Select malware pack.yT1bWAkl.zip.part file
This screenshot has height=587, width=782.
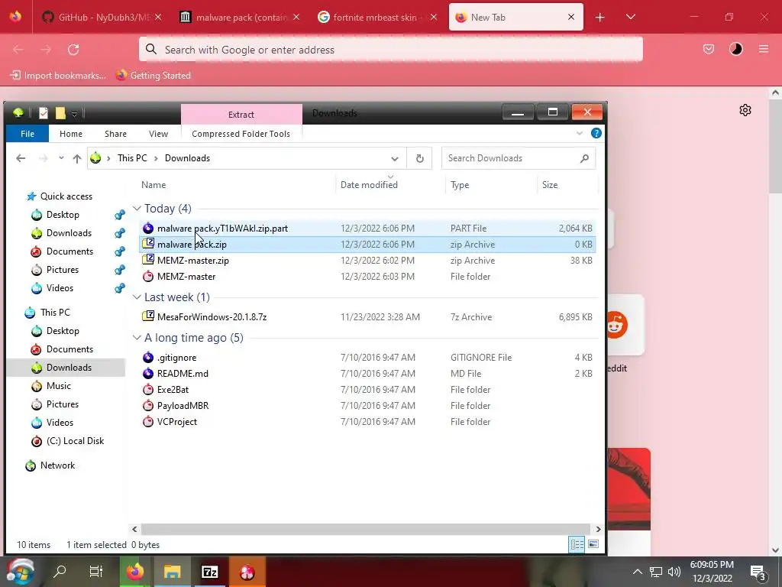367,228
